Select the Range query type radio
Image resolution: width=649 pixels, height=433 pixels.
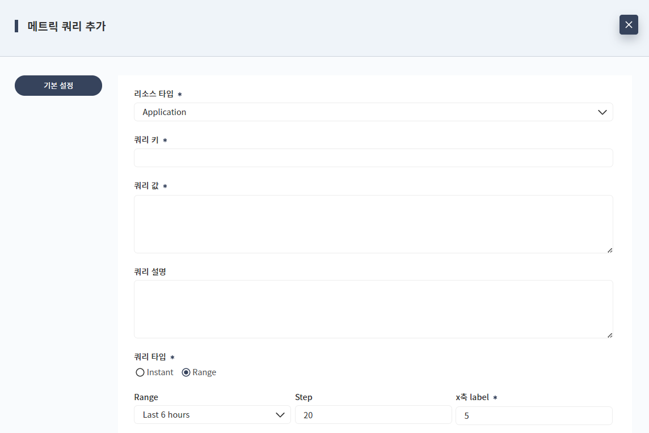pos(186,372)
